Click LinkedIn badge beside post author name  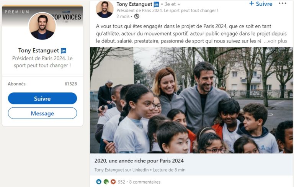click(156, 4)
